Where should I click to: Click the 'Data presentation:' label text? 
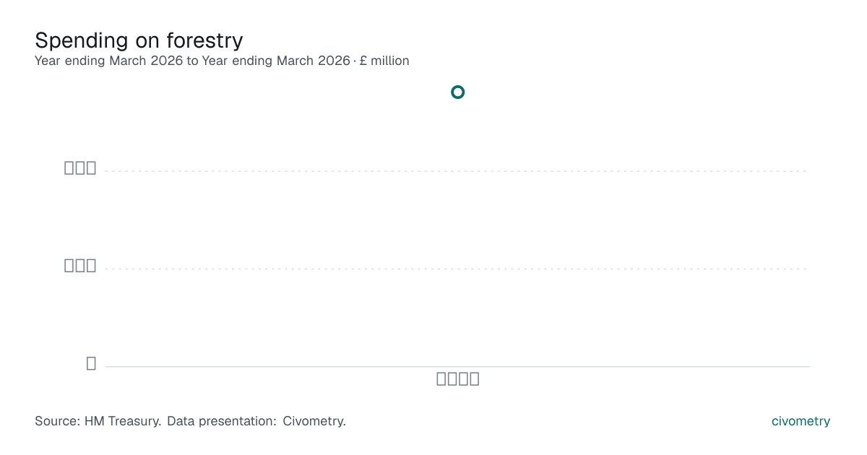(x=222, y=421)
